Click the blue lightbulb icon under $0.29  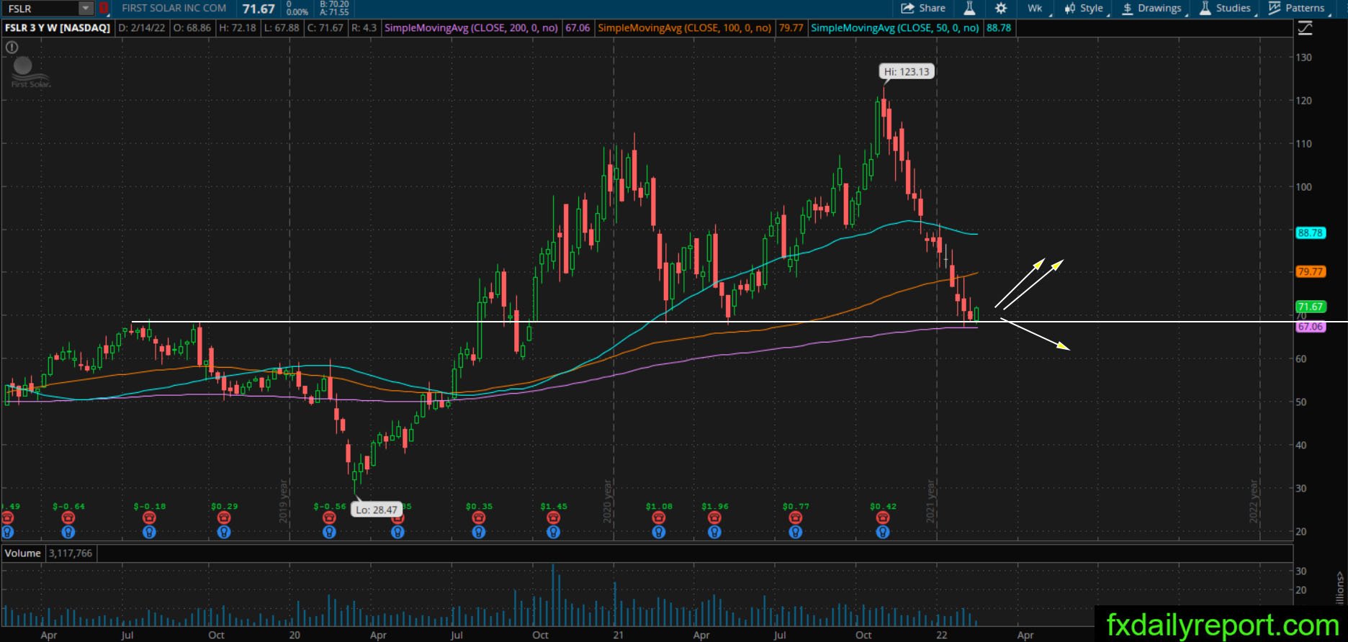click(224, 532)
